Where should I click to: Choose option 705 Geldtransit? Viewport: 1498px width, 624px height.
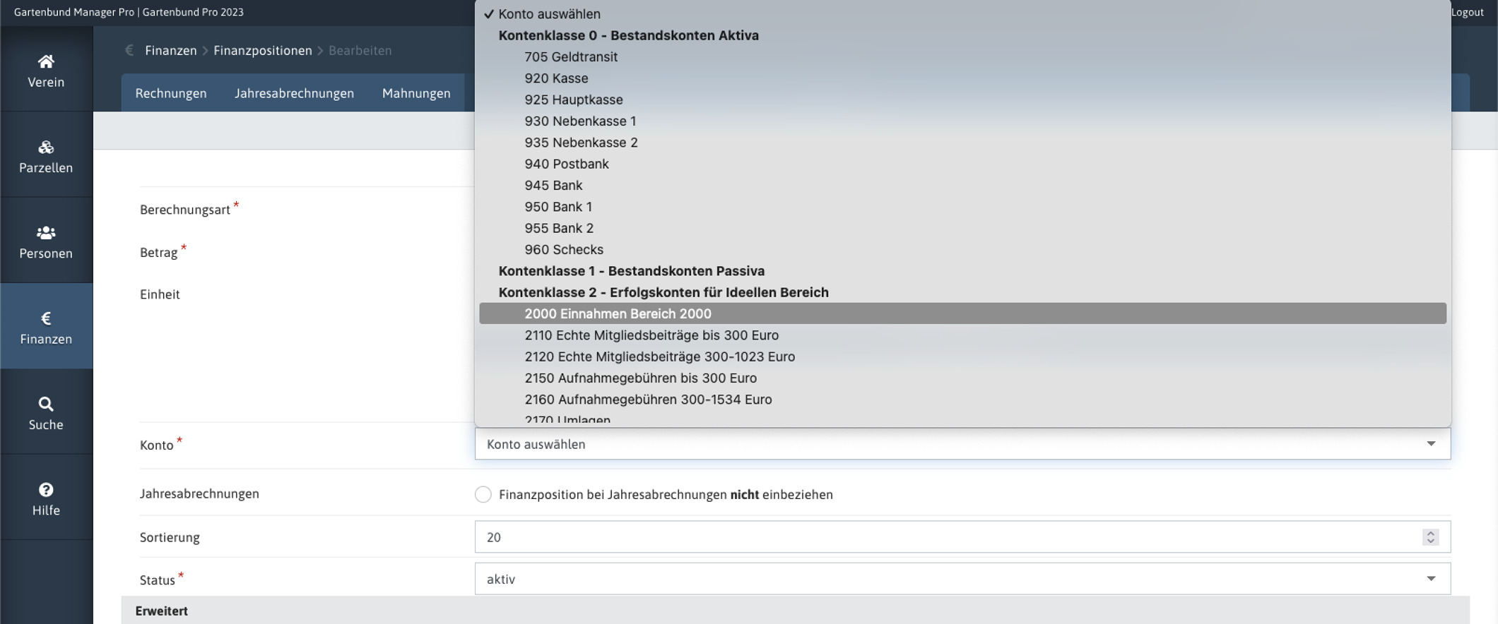point(962,57)
